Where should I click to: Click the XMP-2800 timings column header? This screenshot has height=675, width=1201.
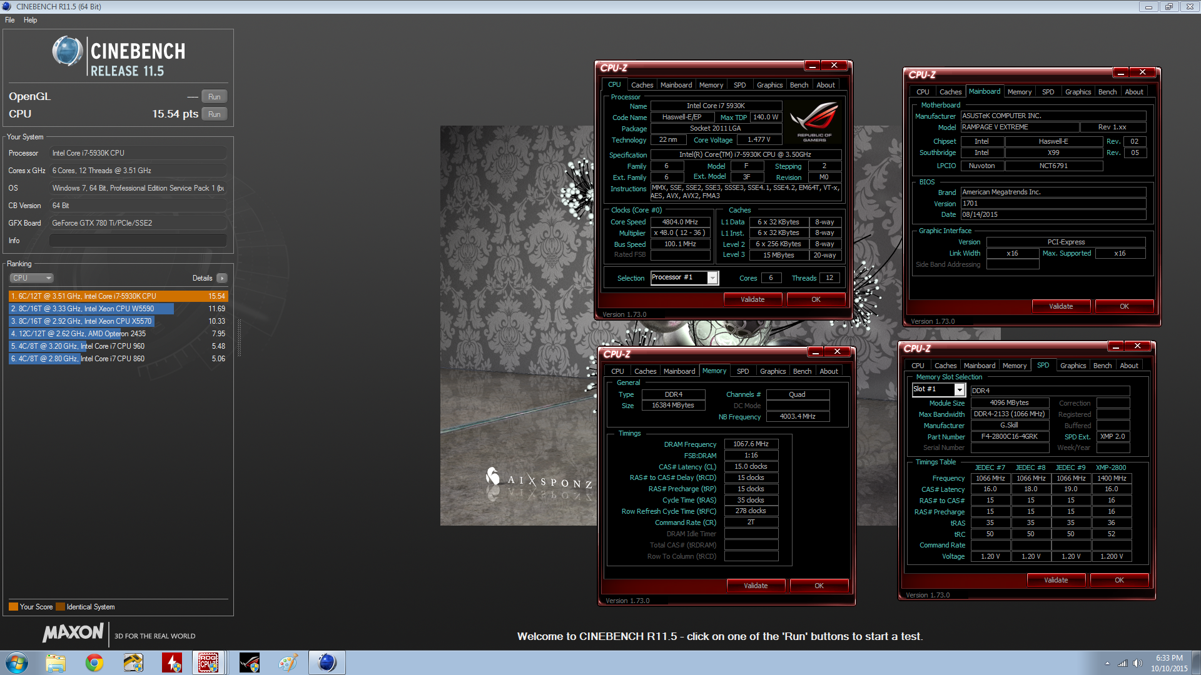coord(1111,467)
